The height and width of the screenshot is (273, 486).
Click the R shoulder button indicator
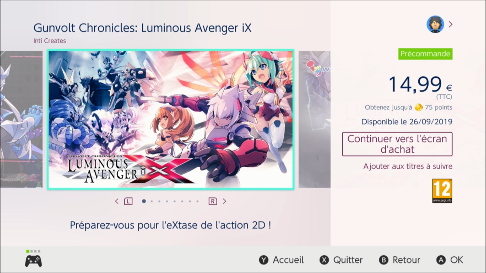[x=213, y=201]
